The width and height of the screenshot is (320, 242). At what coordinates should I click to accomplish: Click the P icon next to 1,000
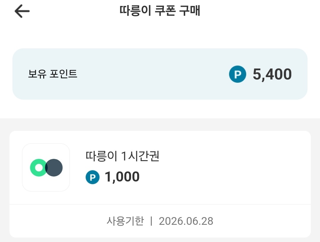coord(92,177)
